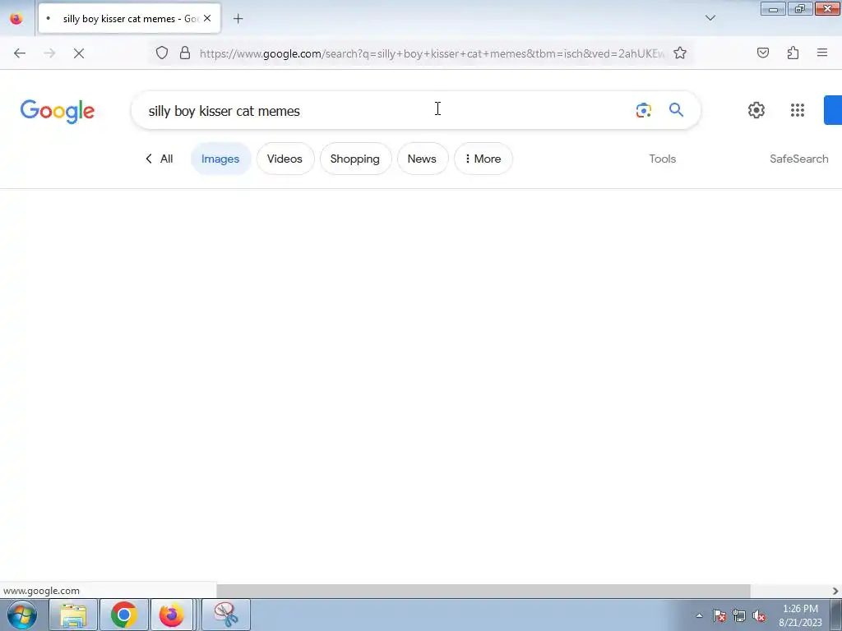Click the forward navigation arrow
Image resolution: width=842 pixels, height=631 pixels.
pos(49,53)
